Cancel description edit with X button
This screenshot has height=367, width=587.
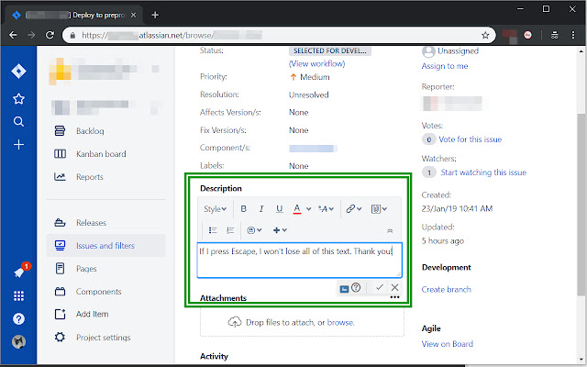point(394,287)
